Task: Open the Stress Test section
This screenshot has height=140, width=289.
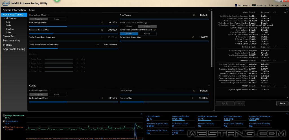Action: [9, 36]
